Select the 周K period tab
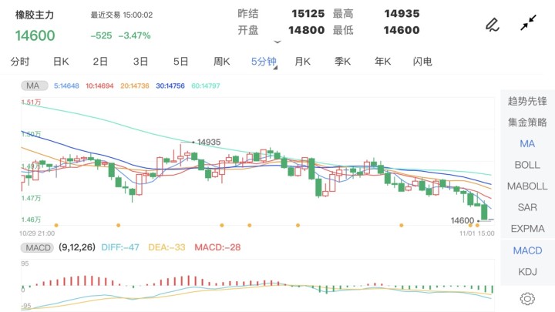555x312 pixels. click(222, 62)
